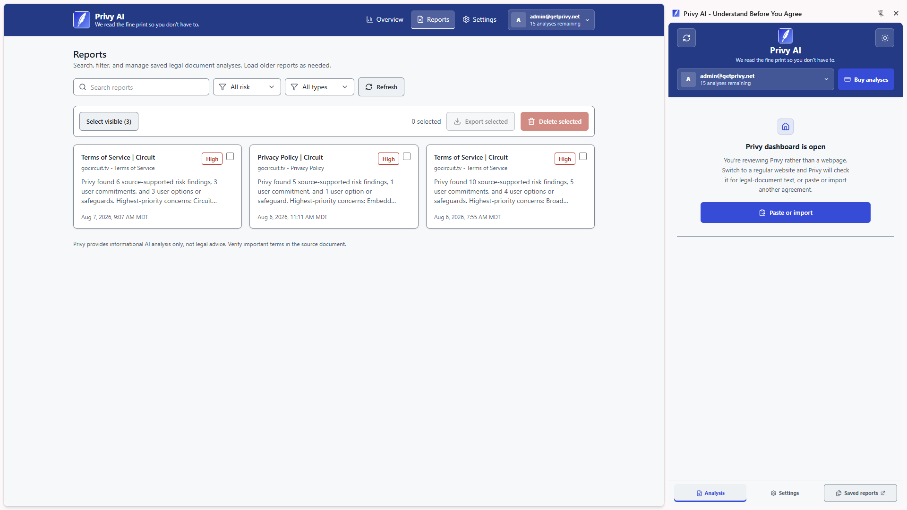Screen dimensions: 907x510
Task: Click the download icon in Export selected
Action: [x=457, y=121]
